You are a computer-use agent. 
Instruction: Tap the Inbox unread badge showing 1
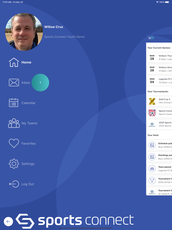click(40, 83)
